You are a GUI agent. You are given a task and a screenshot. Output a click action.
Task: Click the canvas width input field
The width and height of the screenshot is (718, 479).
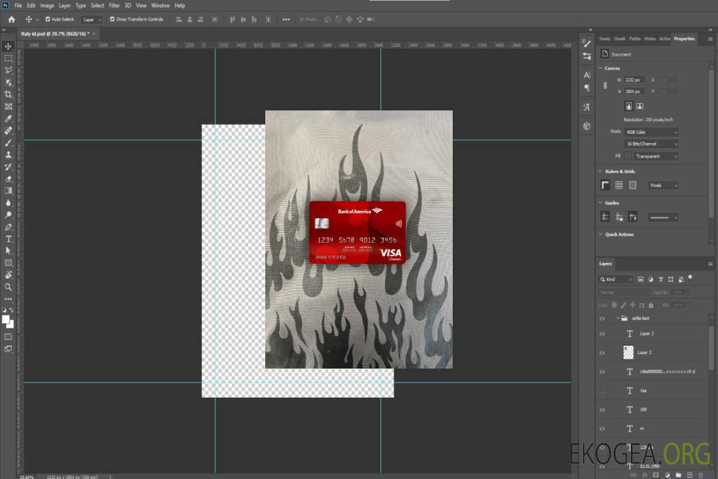634,80
